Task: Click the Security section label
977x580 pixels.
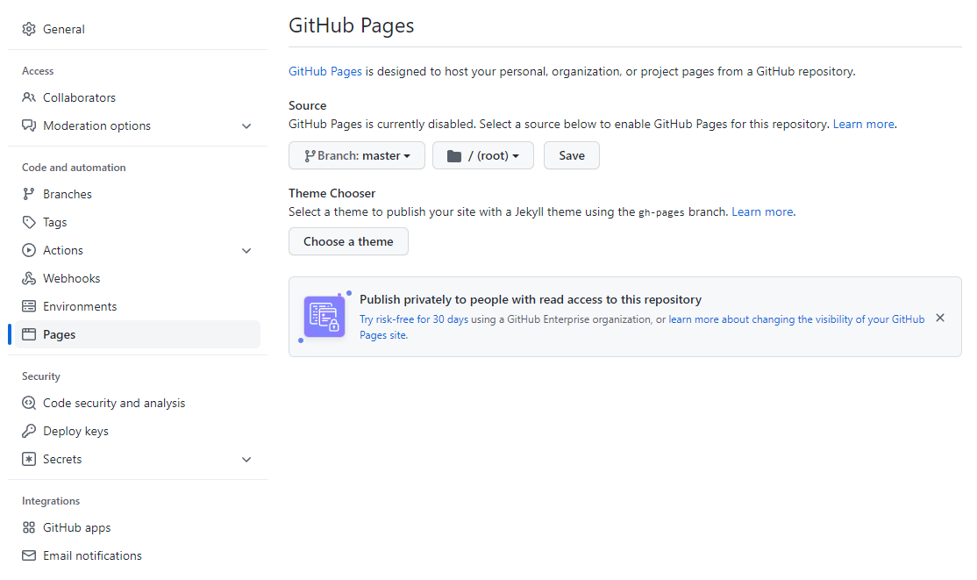Action: click(x=41, y=376)
